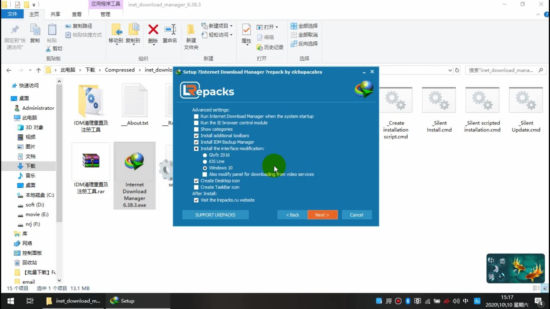
Task: Open Task View on the taskbar
Action: [x=30, y=301]
